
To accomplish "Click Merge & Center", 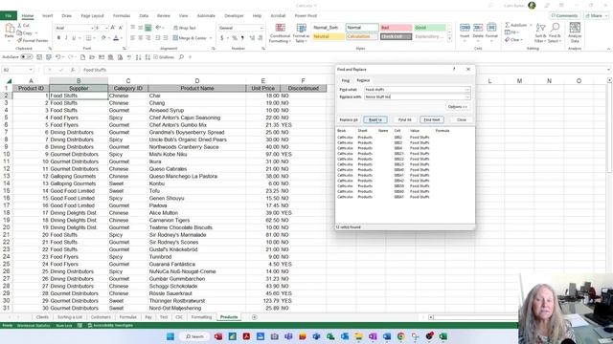I will [x=190, y=38].
